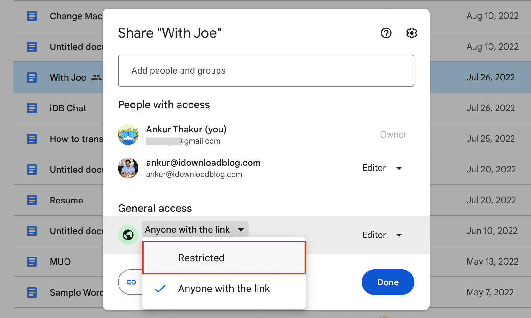Click the doc icon beside Resume
Image resolution: width=531 pixels, height=318 pixels.
(32, 200)
